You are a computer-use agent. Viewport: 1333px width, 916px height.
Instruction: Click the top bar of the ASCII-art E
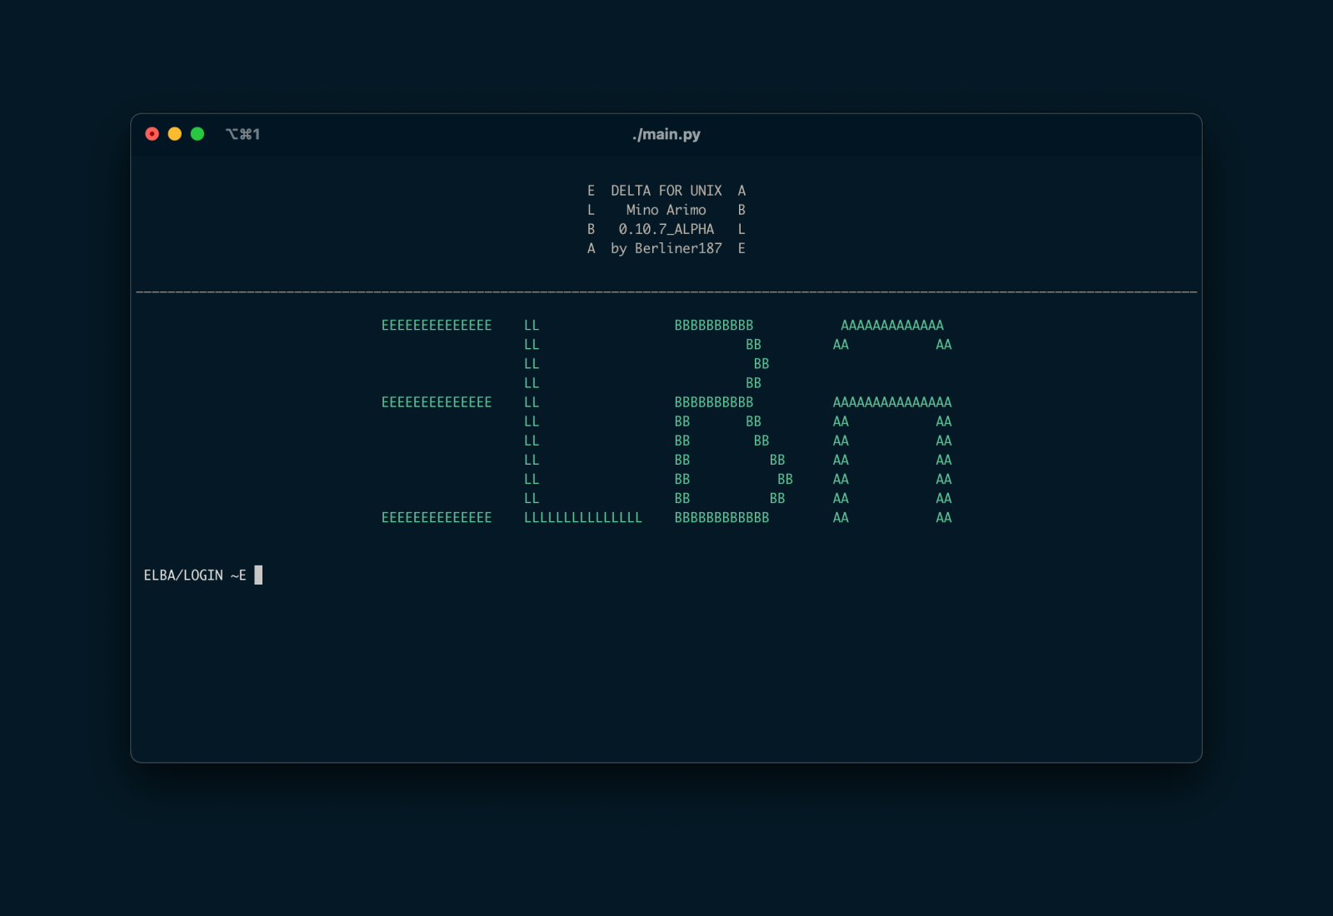tap(437, 326)
